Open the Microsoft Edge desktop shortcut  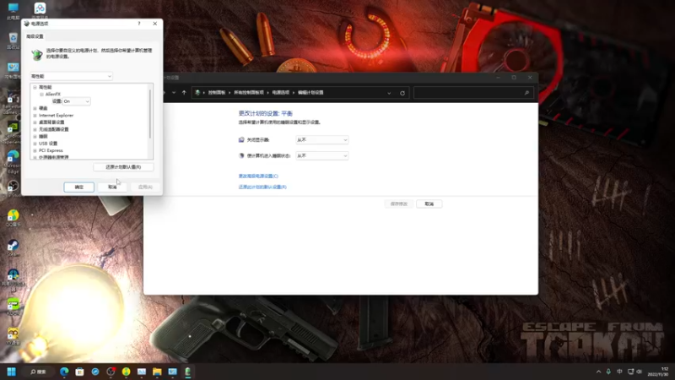pos(13,162)
